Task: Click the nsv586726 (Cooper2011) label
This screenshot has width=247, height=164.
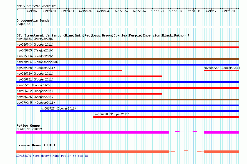Action: (35, 97)
